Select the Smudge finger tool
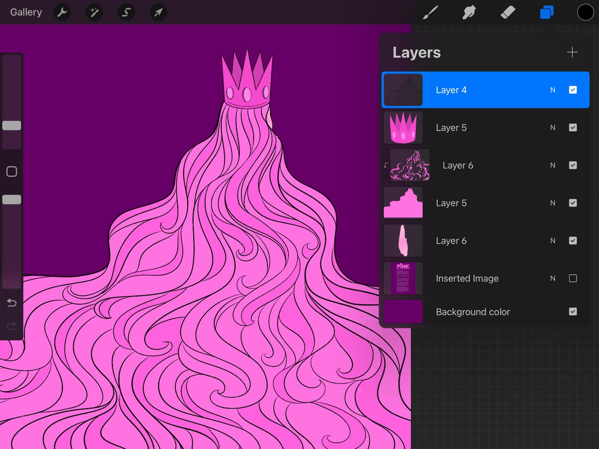Viewport: 599px width, 449px height. (x=468, y=12)
